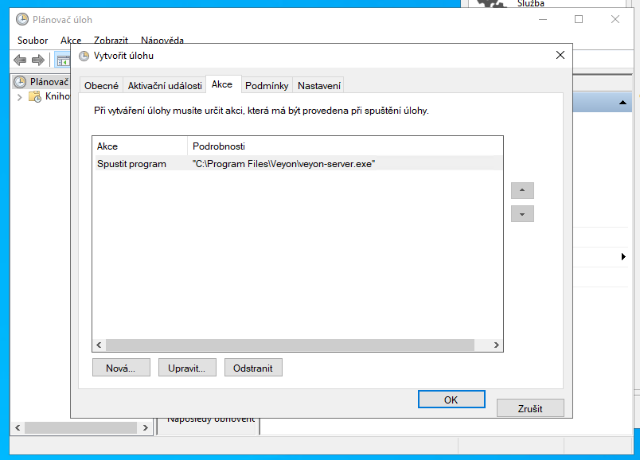Click the show/hide console tree toolbar icon
Image resolution: width=640 pixels, height=460 pixels.
(x=62, y=60)
